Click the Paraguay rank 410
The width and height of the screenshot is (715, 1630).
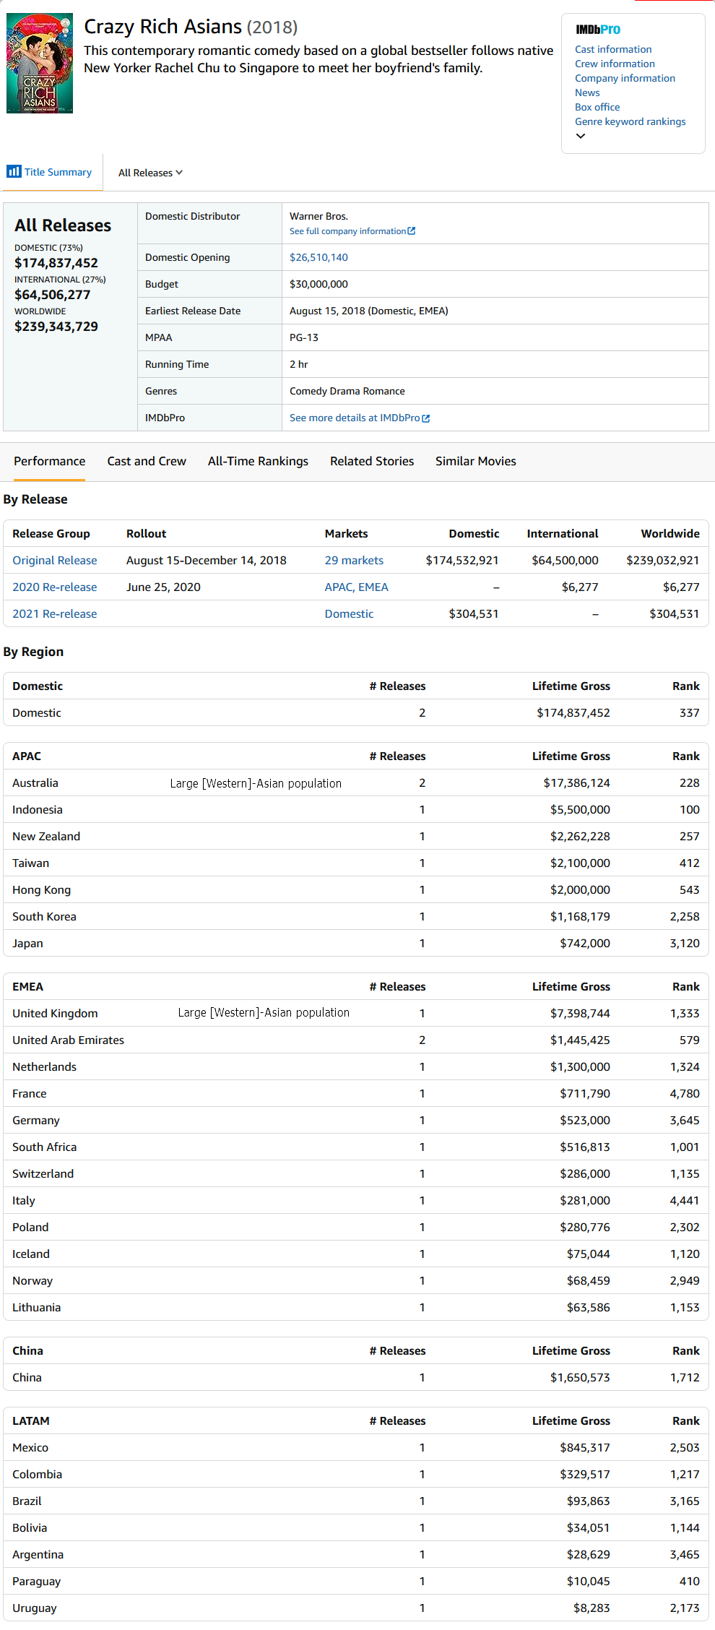tap(690, 1581)
